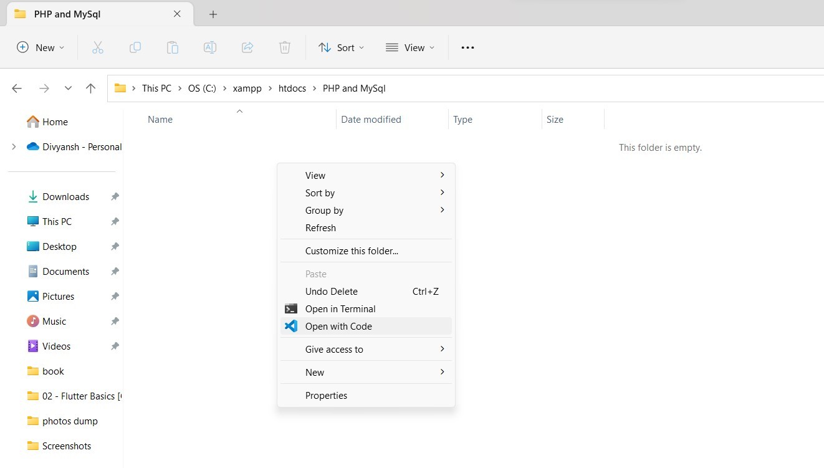Click the New button in toolbar
Viewport: 824px width, 468px height.
(41, 47)
